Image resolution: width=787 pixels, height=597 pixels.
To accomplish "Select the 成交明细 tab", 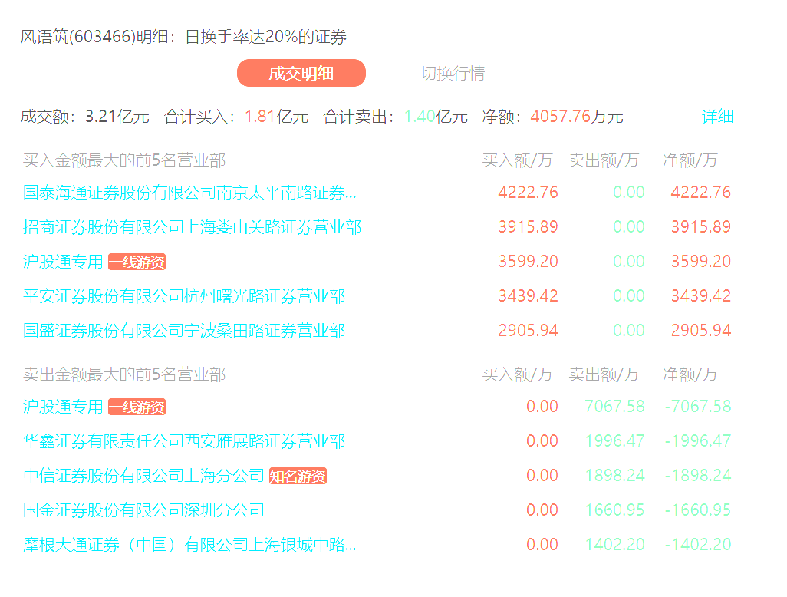I will click(x=301, y=74).
